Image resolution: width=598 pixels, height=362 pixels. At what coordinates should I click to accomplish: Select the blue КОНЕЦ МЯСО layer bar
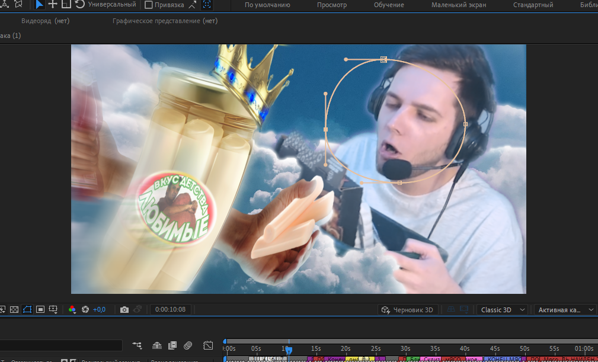pos(502,359)
